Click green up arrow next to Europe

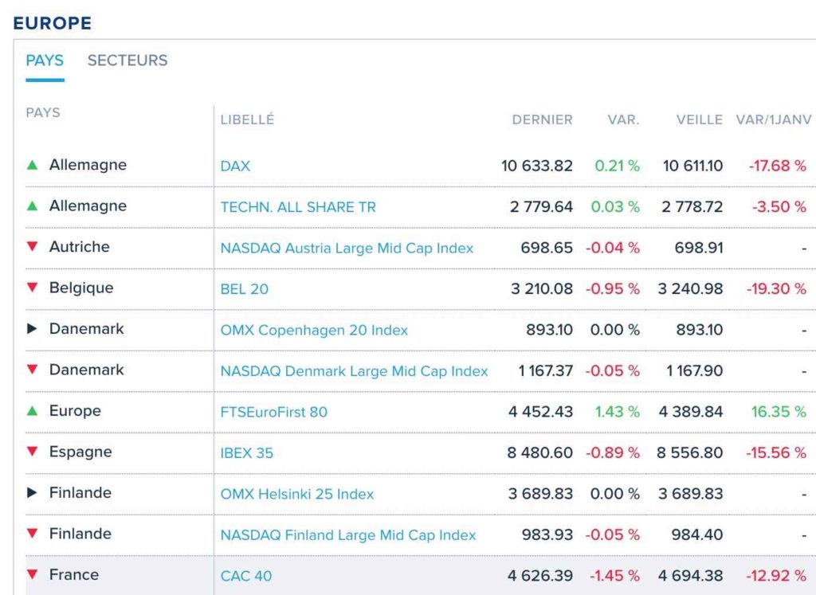coord(32,411)
